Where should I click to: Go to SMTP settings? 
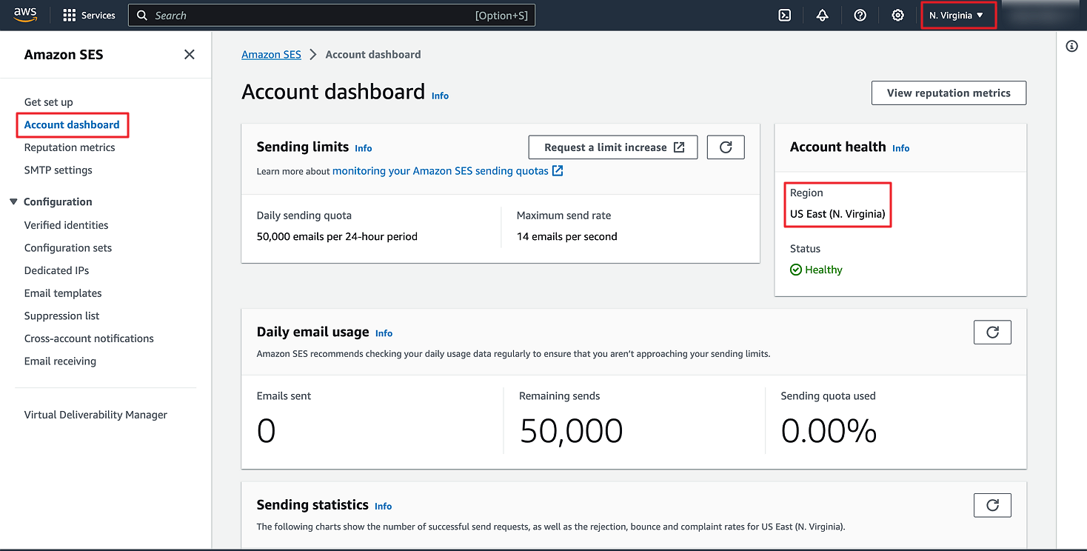click(x=58, y=170)
